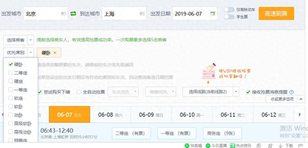Toggle the 学生票 switch
This screenshot has height=148, width=308.
[229, 17]
